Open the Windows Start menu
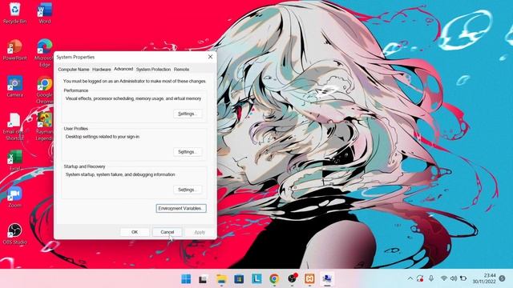513x288 pixels. click(186, 279)
